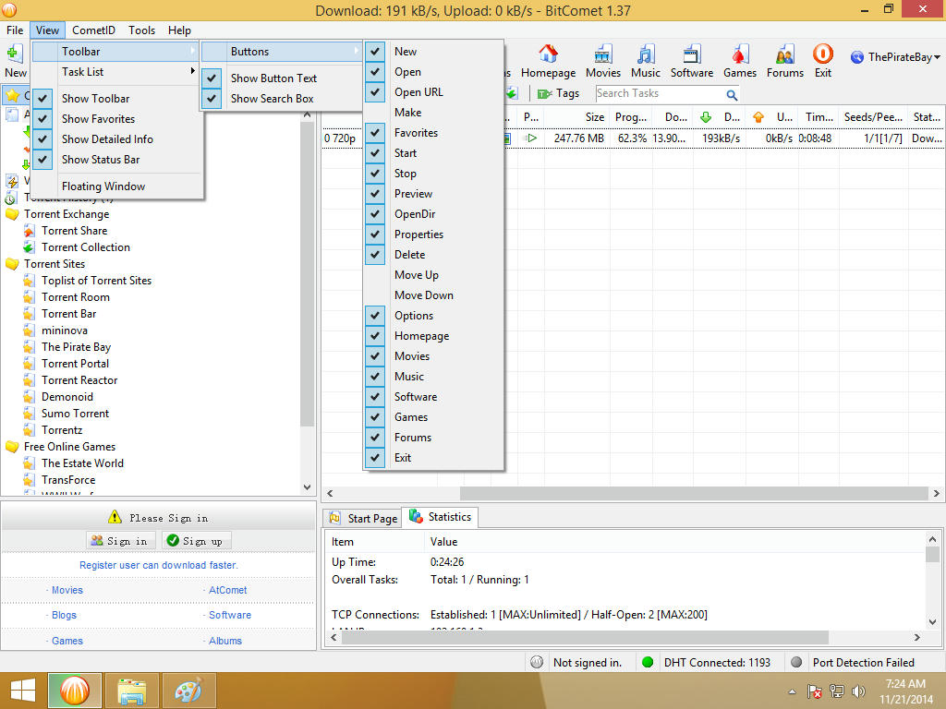Screen dimensions: 946x709
Task: Choose Floating Window menu item
Action: click(115, 186)
